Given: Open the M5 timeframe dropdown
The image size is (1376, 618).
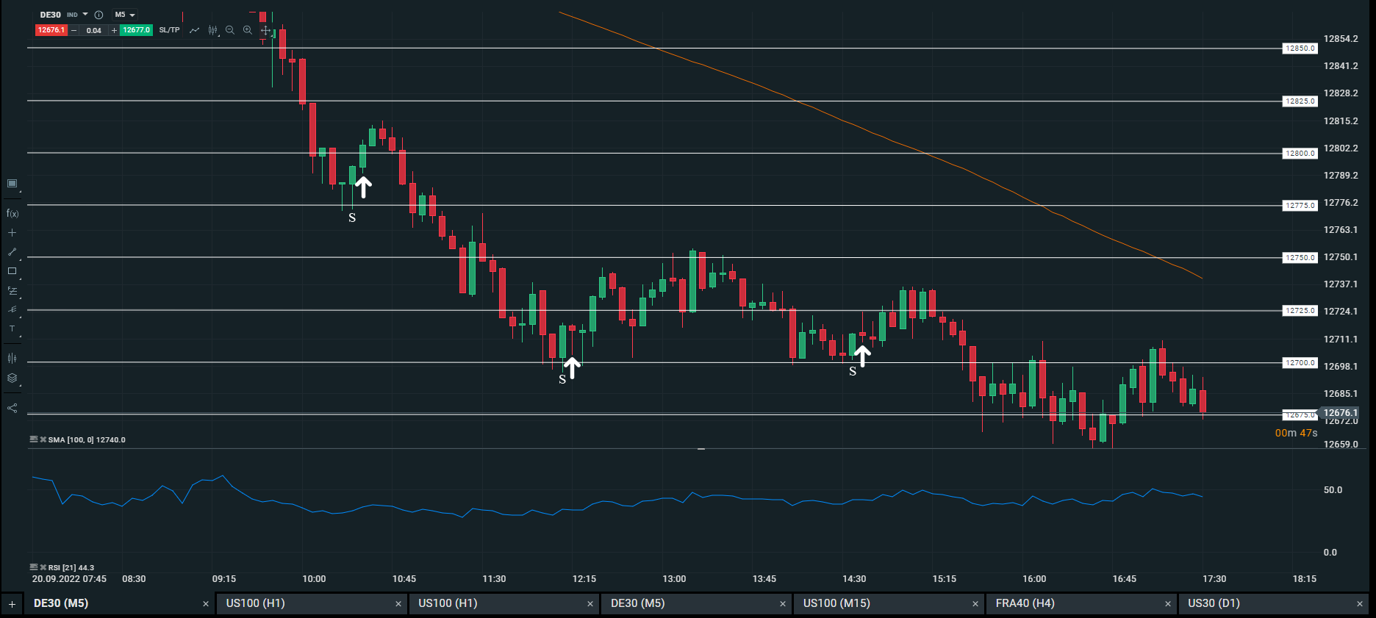Looking at the screenshot, I should [125, 15].
